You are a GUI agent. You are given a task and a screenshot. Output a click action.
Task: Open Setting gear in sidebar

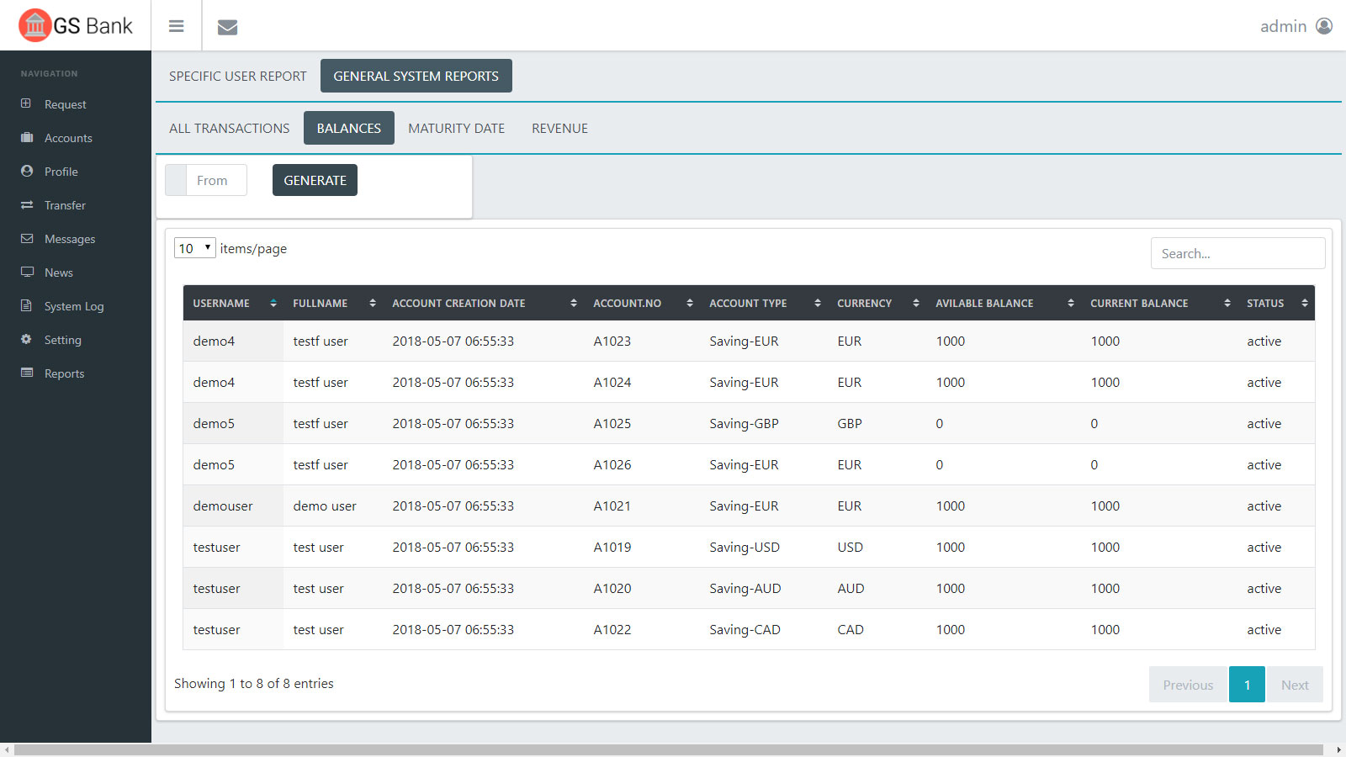pyautogui.click(x=62, y=340)
